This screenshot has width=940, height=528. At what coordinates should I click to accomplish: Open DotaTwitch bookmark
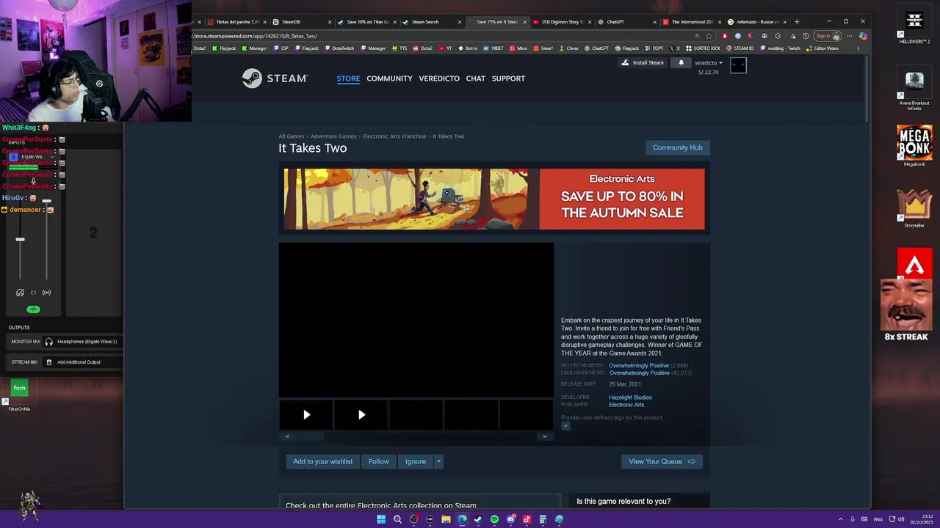pos(339,48)
